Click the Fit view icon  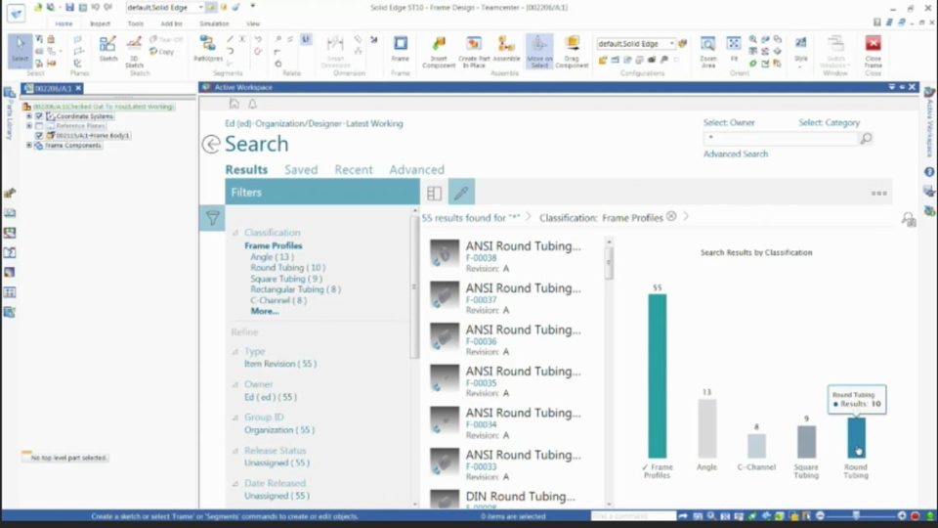point(734,47)
